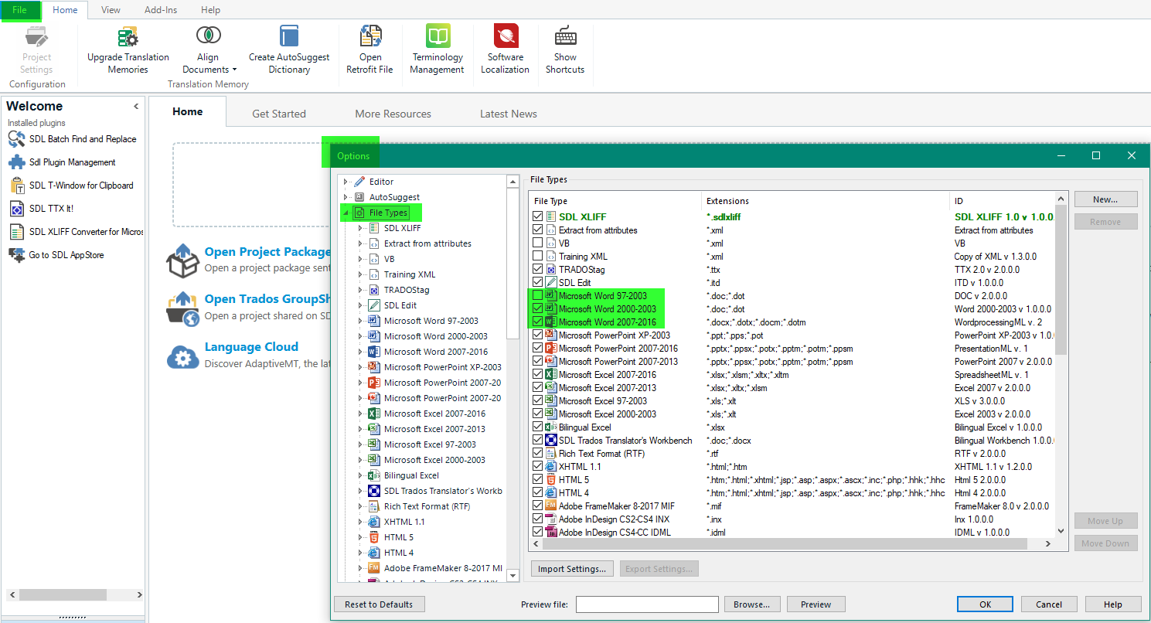Enable the Microsoft Word 97-2003 checkbox
This screenshot has width=1151, height=623.
pyautogui.click(x=538, y=296)
